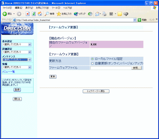Click the 登録 register button
This screenshot has width=159, height=139.
17,90
